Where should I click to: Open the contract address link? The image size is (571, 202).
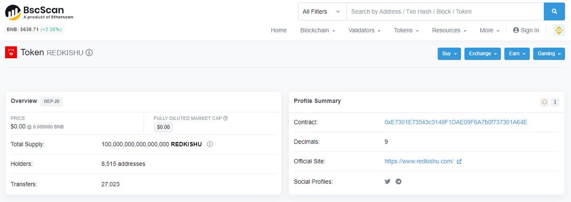coord(456,122)
